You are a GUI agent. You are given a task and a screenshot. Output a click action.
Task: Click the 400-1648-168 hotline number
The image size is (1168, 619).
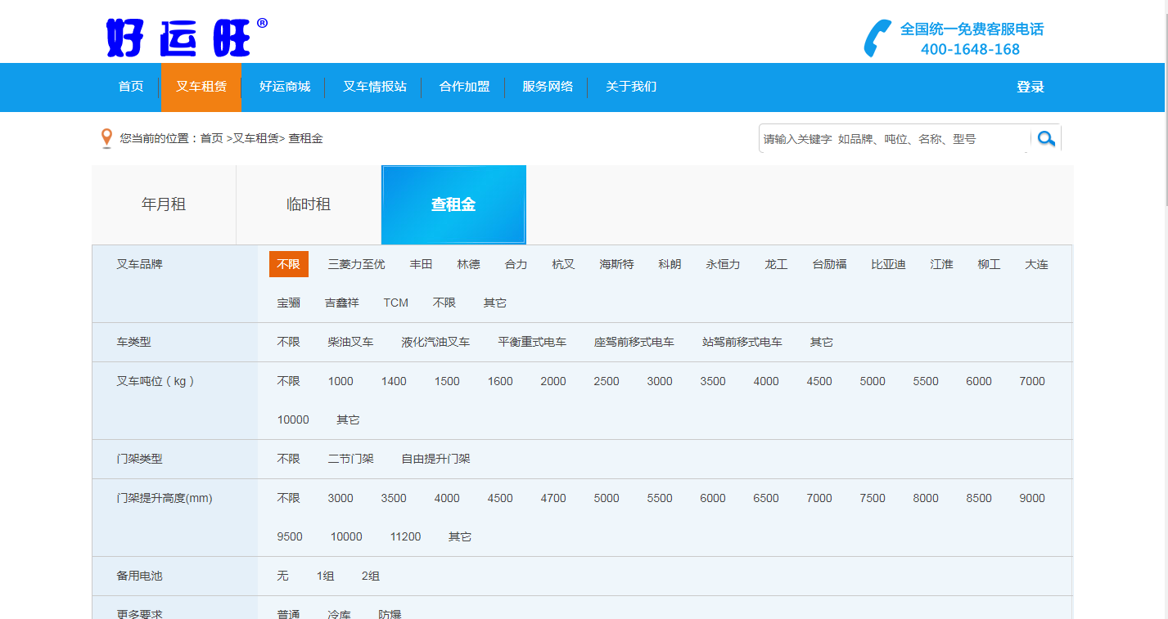pyautogui.click(x=971, y=49)
